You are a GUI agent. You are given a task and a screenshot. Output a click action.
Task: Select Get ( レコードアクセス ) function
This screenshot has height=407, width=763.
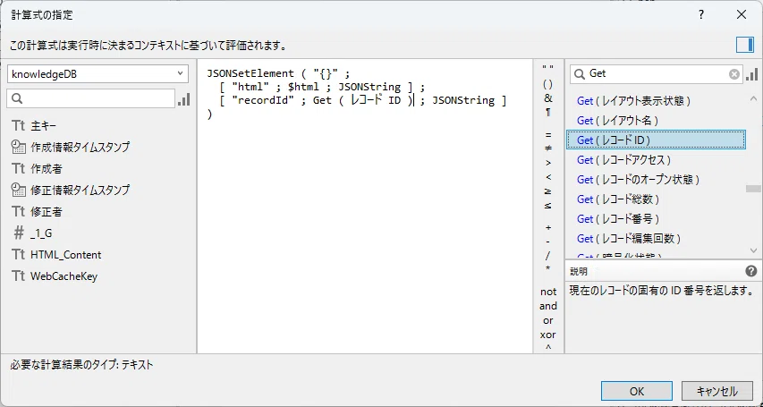[623, 160]
